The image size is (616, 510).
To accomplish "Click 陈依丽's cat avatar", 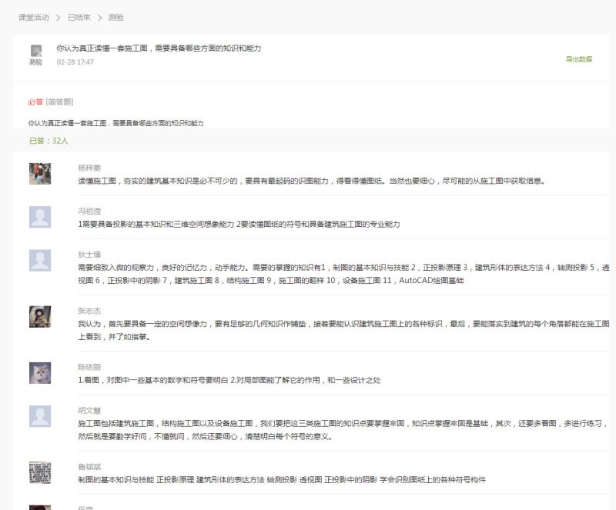I will point(40,373).
